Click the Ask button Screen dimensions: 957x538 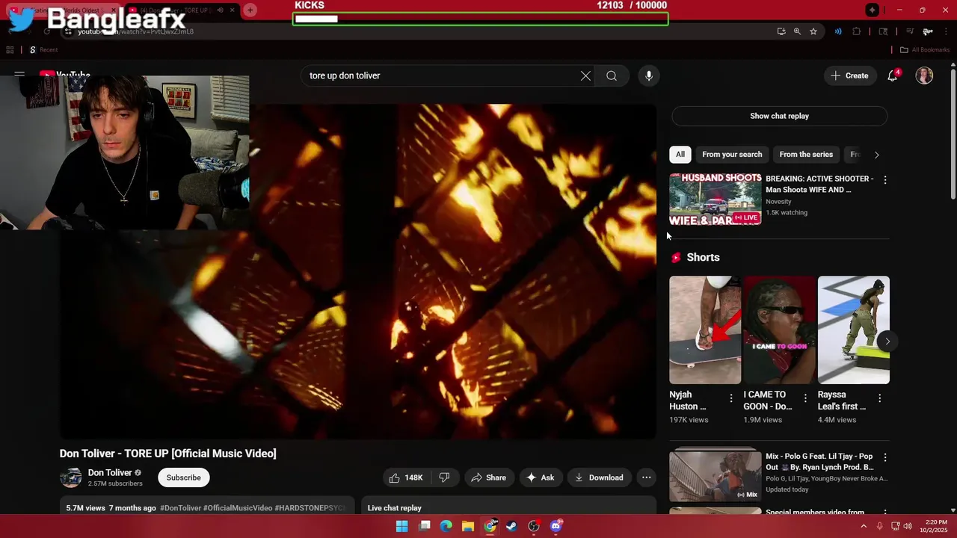[540, 477]
